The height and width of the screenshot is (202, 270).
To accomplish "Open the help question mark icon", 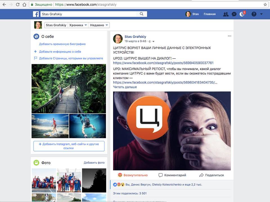I will 254,14.
